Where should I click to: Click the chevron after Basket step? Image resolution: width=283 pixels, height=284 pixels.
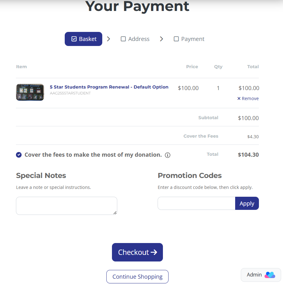coord(109,39)
